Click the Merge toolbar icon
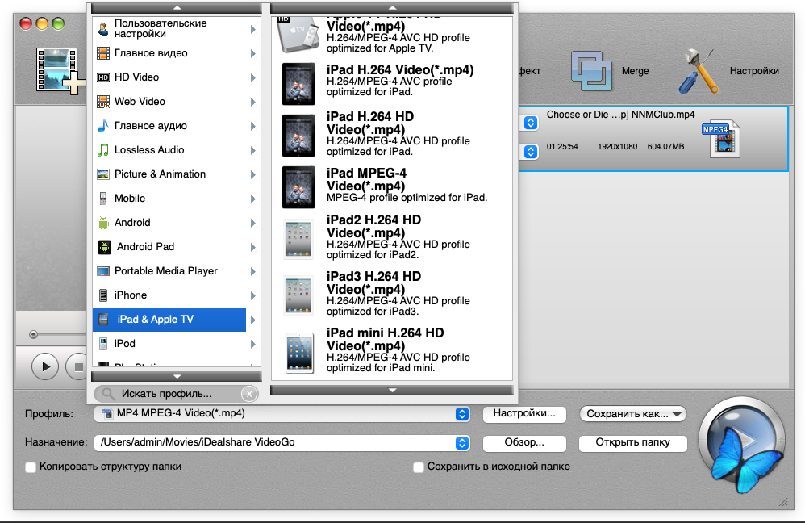805x523 pixels. coord(592,71)
